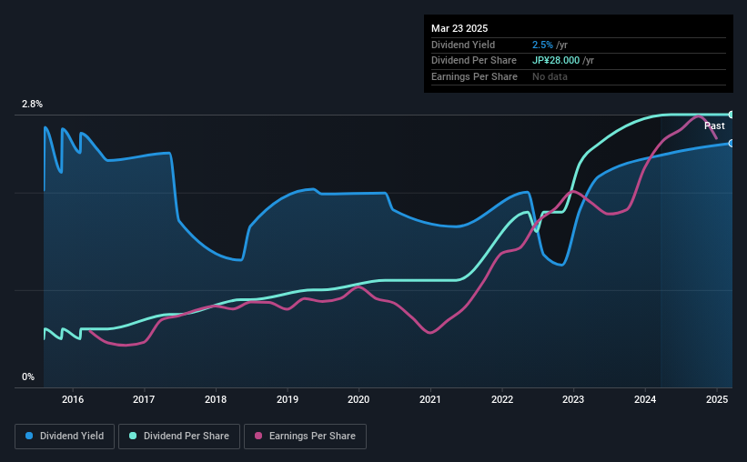Click the teal Dividend Per Share legend dot
Screen dimensions: 747x462
(x=133, y=436)
